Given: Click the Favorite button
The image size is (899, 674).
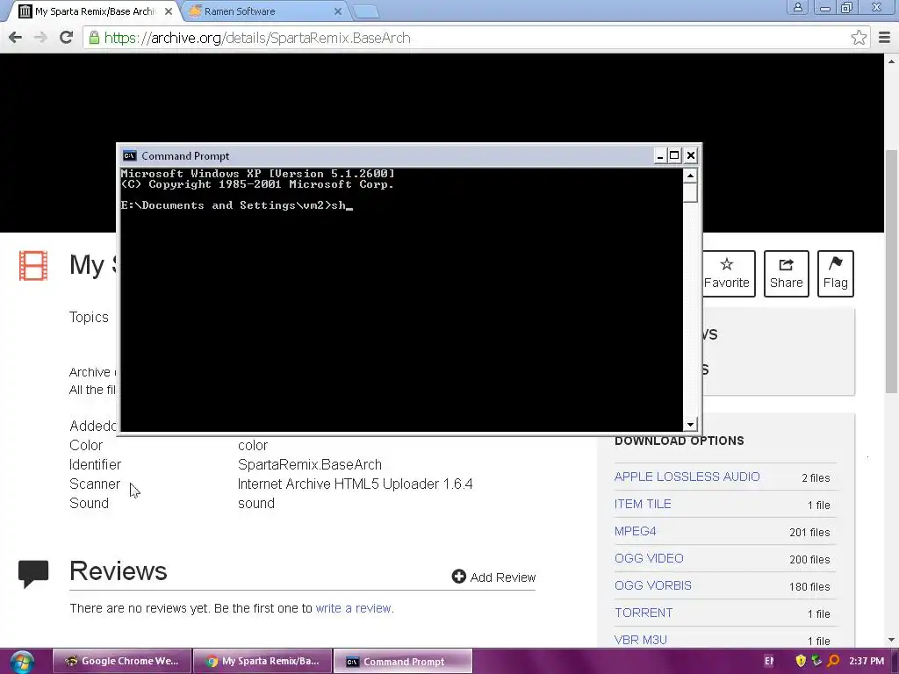Looking at the screenshot, I should pos(726,274).
